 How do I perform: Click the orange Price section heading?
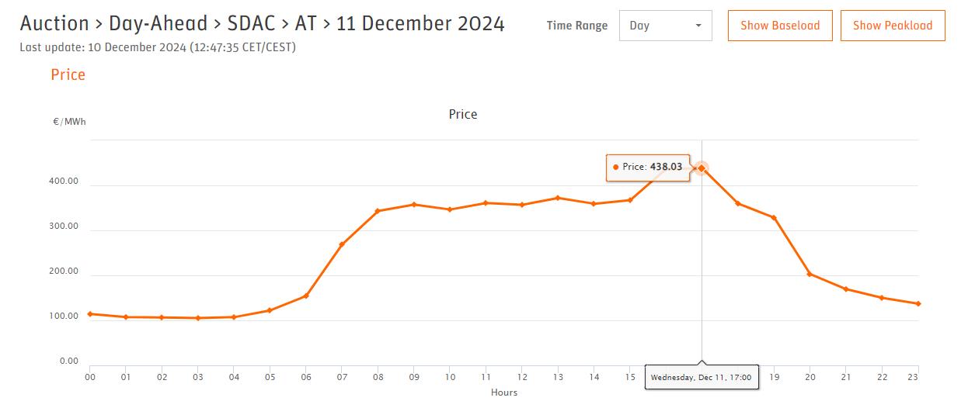coord(68,74)
